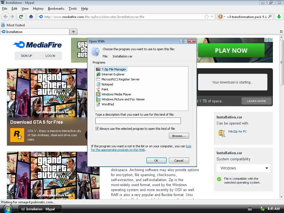This screenshot has height=213, width=284.
Task: Click scrollbar down arrow
Action: tap(281, 197)
